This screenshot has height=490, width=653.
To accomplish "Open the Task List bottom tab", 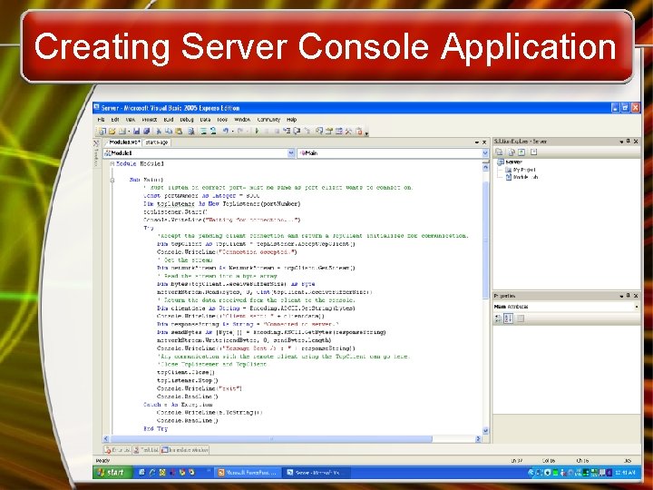I will [146, 450].
